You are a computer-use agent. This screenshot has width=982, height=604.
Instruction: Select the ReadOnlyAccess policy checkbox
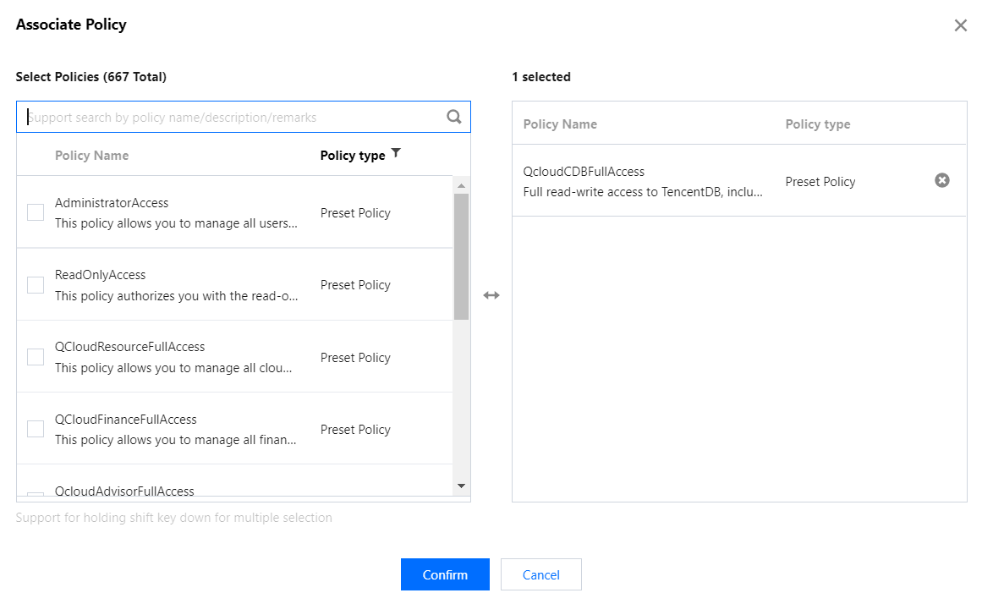[36, 285]
